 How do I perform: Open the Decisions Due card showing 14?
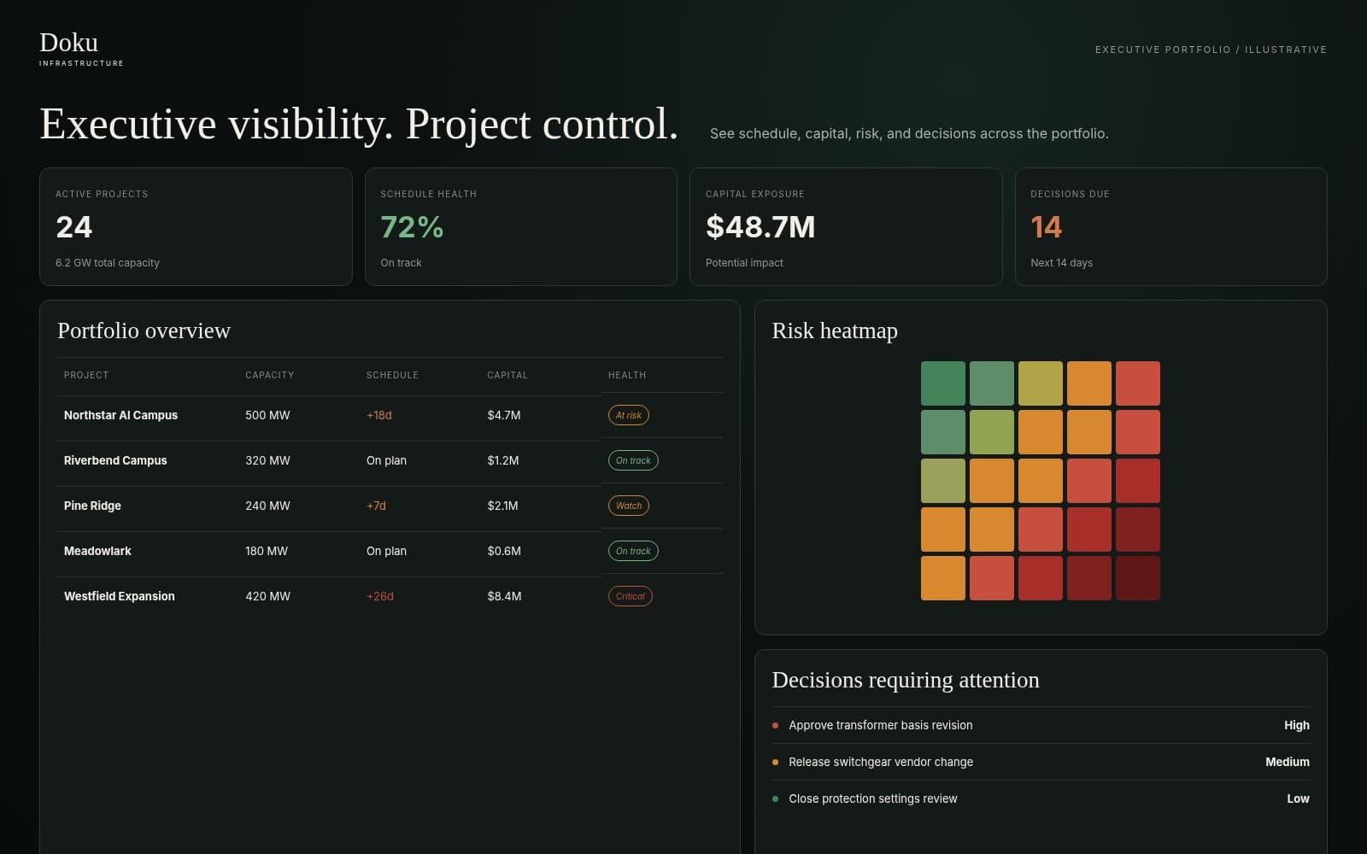click(1171, 226)
